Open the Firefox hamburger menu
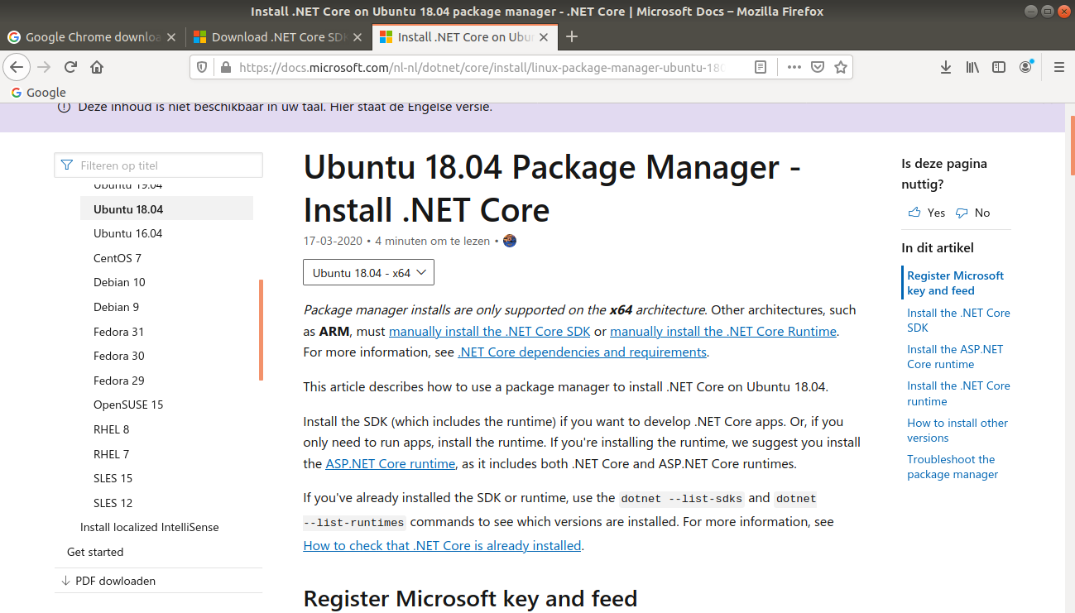 (x=1058, y=67)
